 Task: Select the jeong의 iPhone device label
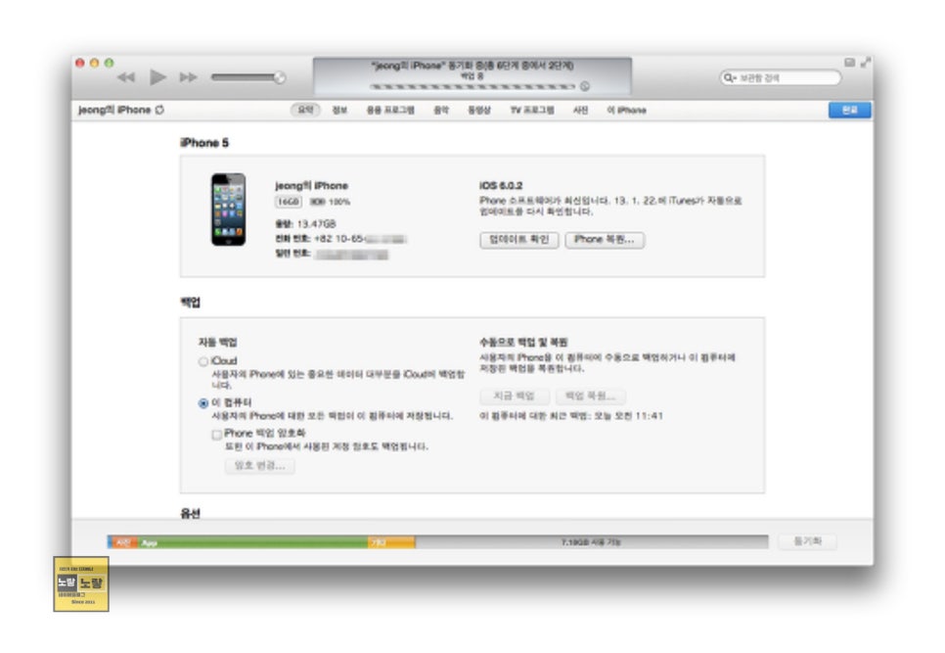pos(114,110)
